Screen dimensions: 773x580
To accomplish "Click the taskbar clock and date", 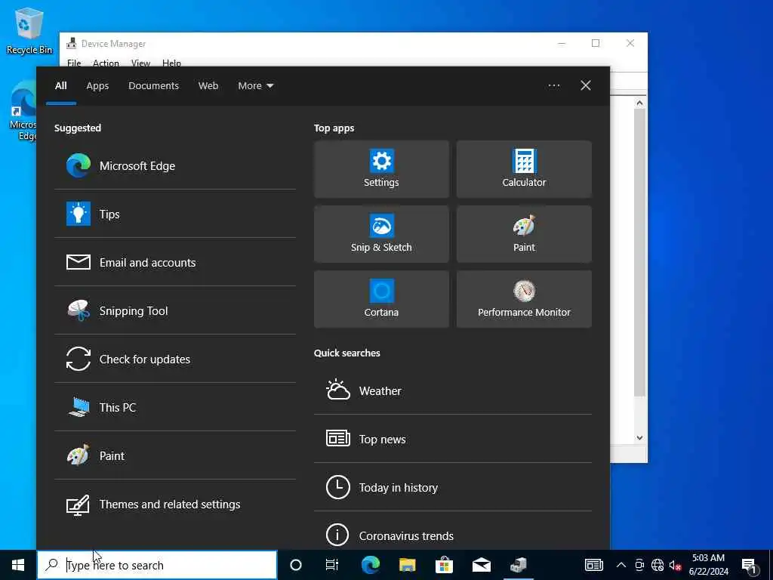I will tap(708, 565).
